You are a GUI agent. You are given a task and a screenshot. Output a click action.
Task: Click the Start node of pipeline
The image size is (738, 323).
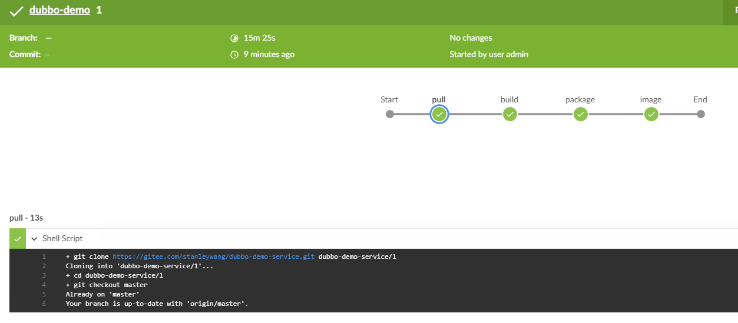tap(389, 114)
